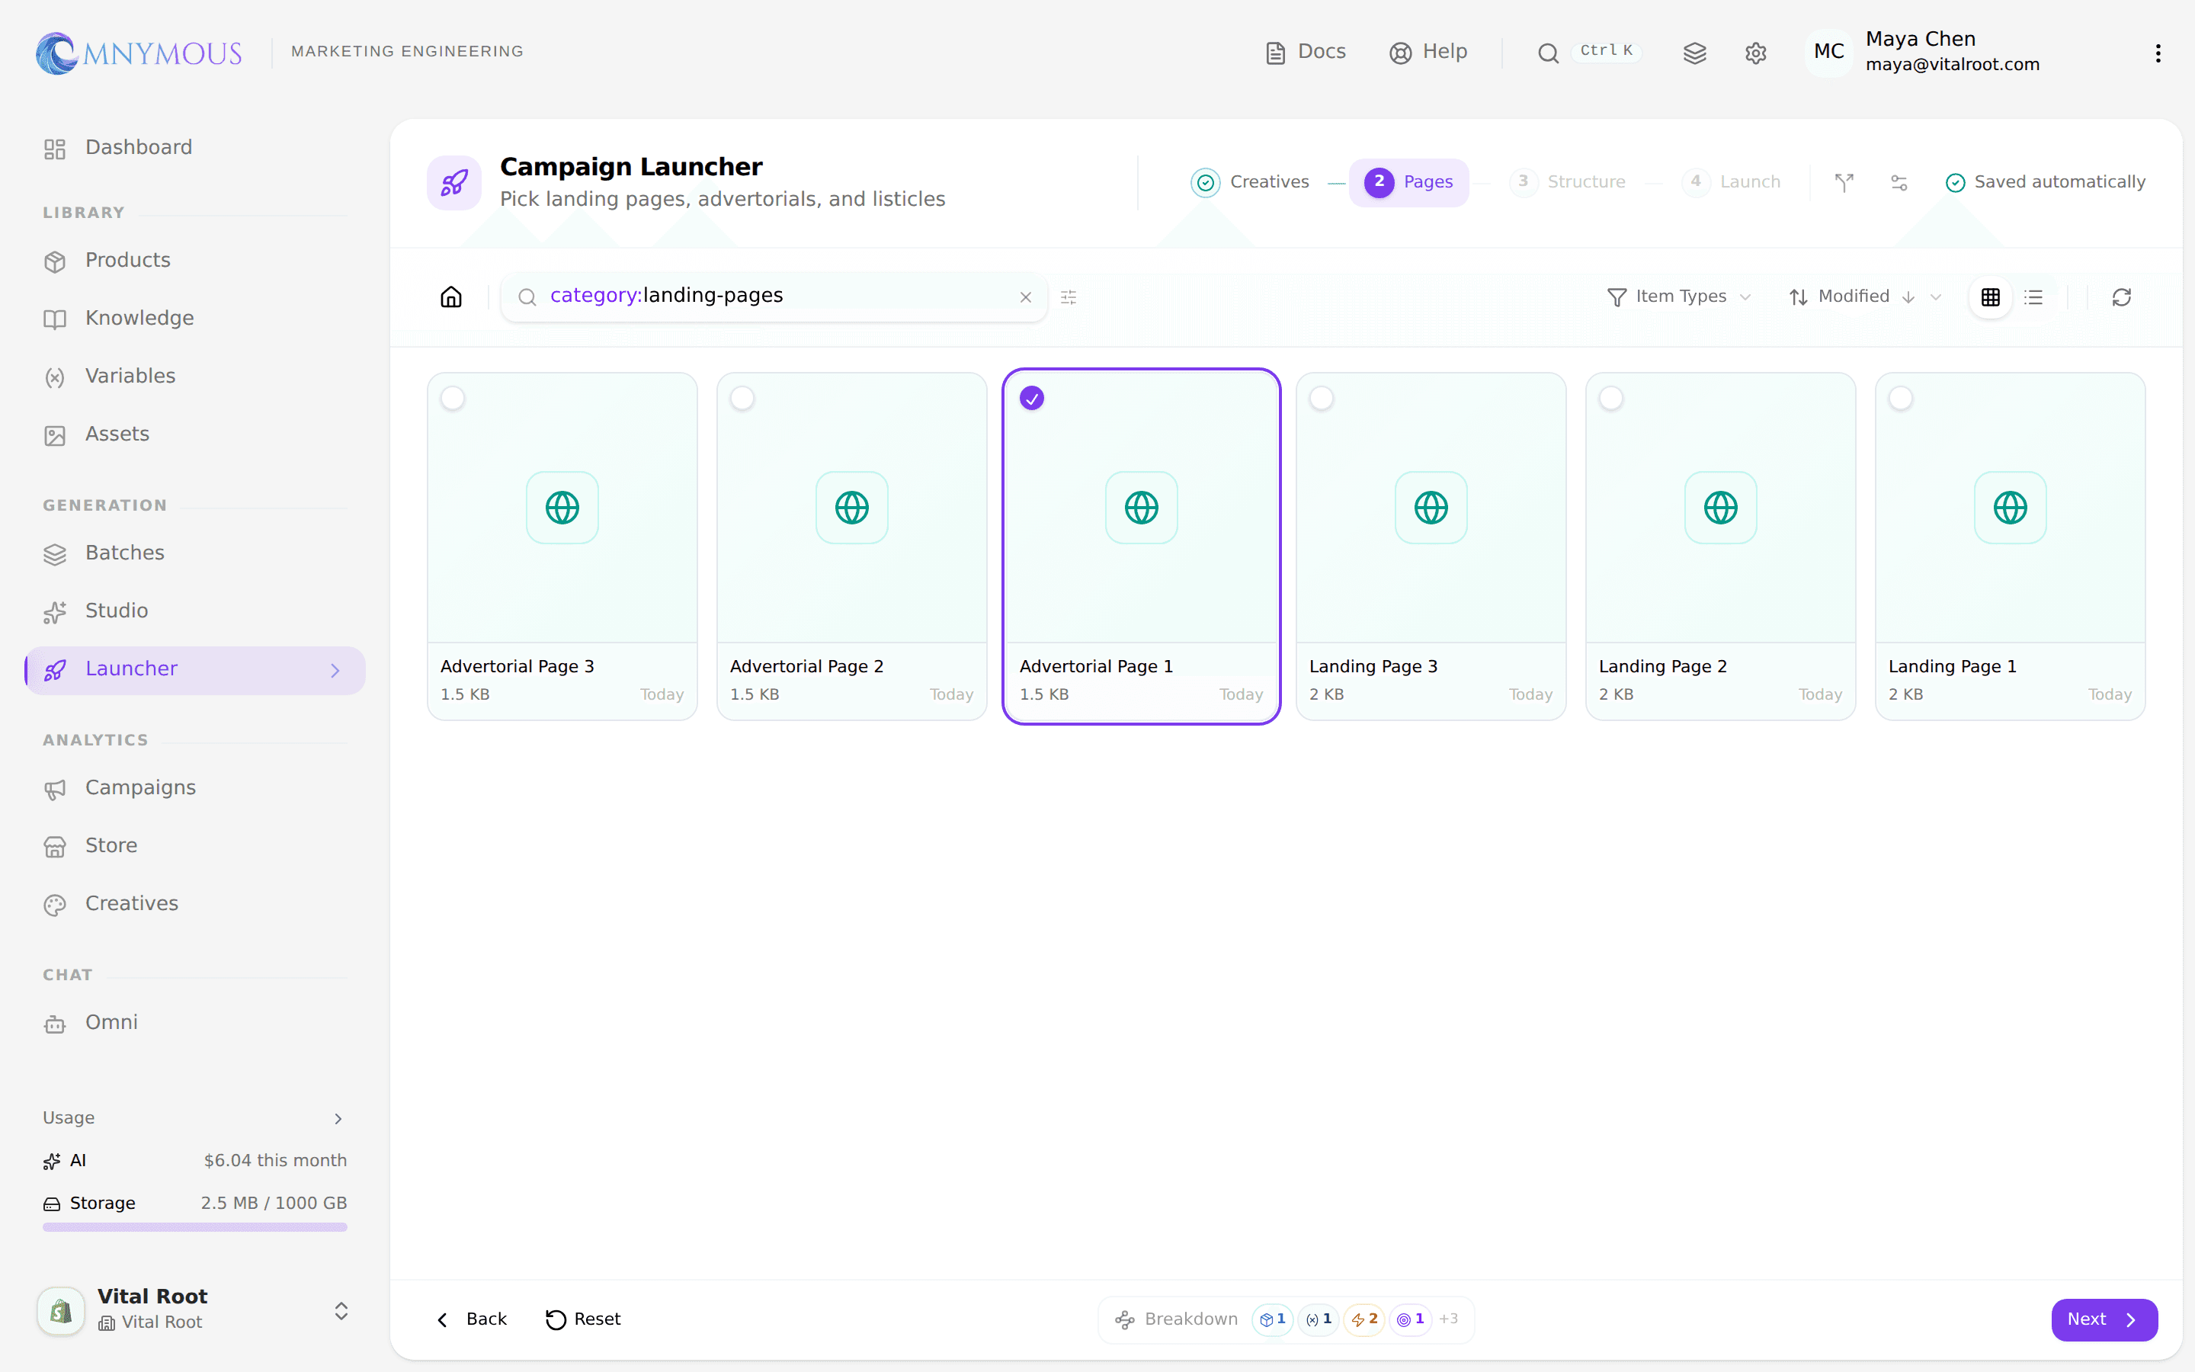This screenshot has width=2195, height=1372.
Task: Open the Item Types filter dropdown
Action: pyautogui.click(x=1679, y=297)
